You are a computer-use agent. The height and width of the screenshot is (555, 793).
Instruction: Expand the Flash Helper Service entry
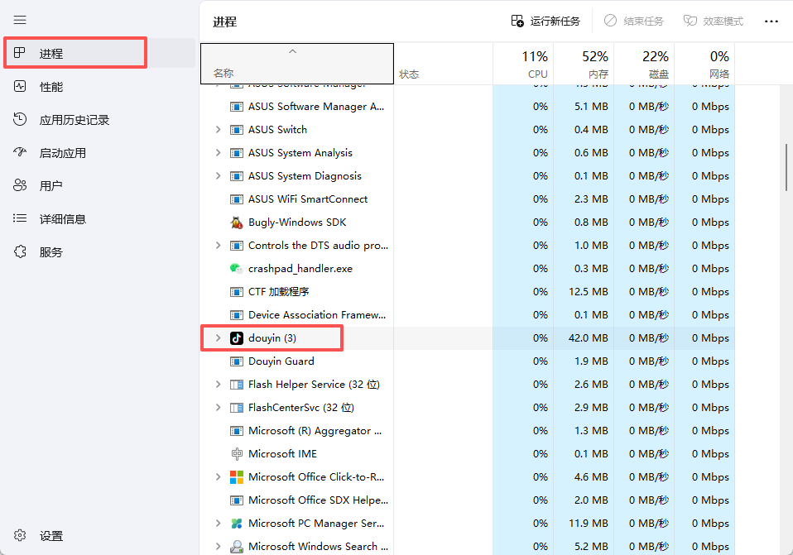[x=218, y=385]
